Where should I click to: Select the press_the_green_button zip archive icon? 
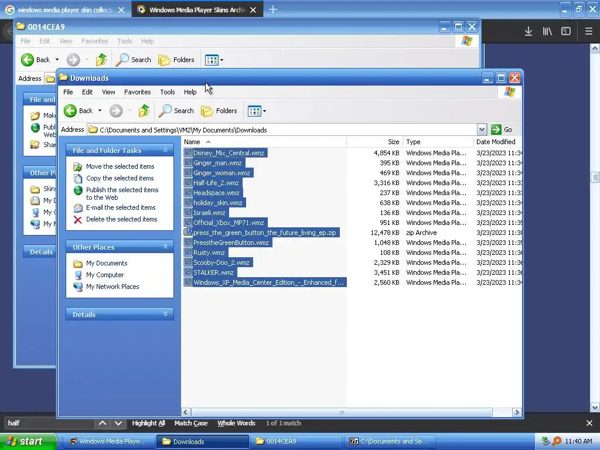pyautogui.click(x=188, y=232)
